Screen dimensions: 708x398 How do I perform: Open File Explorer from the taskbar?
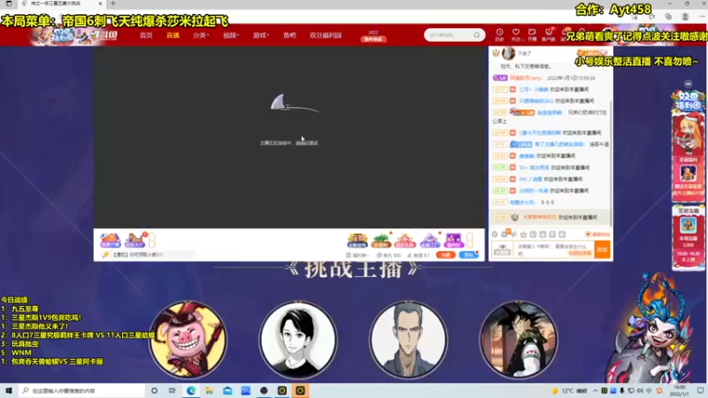tap(209, 391)
